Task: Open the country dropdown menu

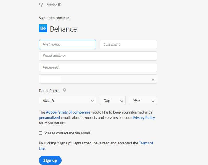Action: click(x=98, y=79)
